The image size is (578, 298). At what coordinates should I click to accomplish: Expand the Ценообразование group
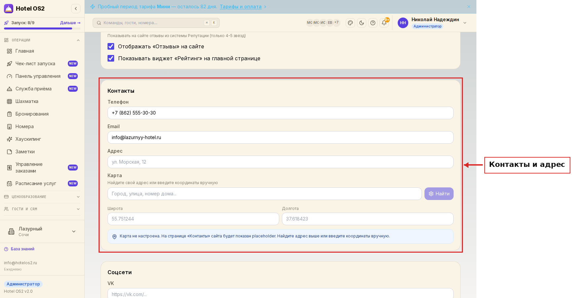point(42,197)
